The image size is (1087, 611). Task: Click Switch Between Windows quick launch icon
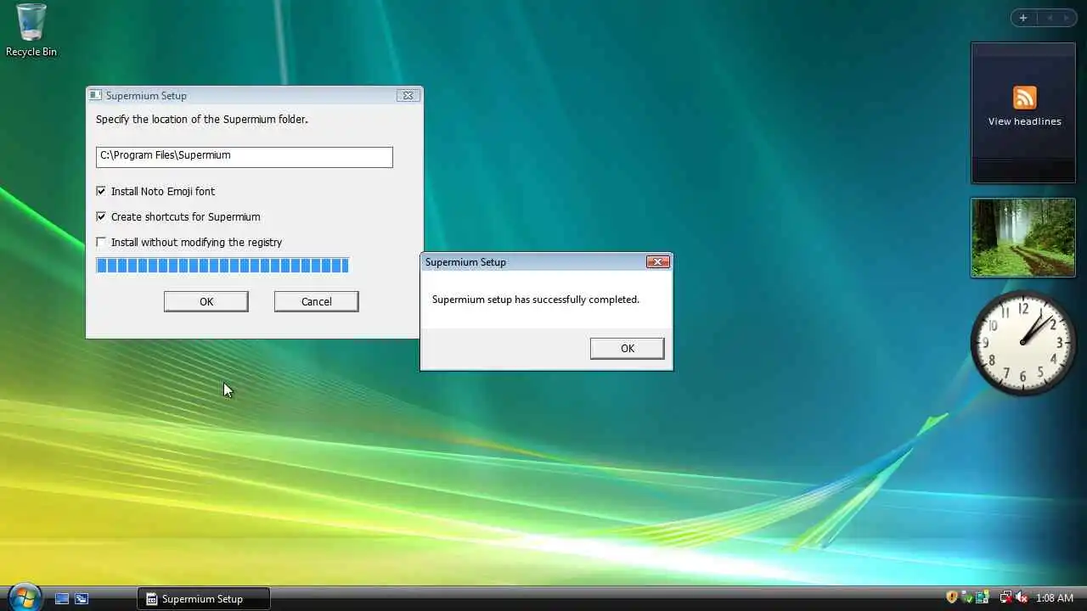point(82,598)
